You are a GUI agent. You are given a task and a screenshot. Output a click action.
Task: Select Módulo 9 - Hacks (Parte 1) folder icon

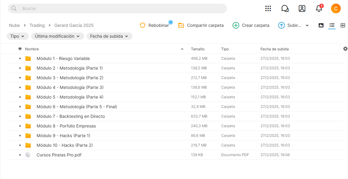28,136
